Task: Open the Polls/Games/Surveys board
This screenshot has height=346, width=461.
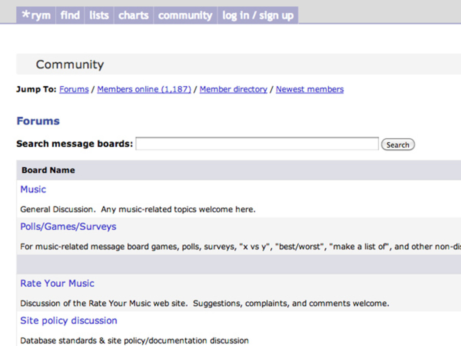Action: (x=68, y=227)
